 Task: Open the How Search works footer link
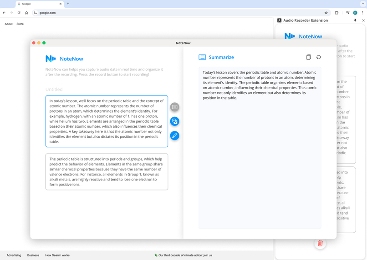click(x=57, y=255)
